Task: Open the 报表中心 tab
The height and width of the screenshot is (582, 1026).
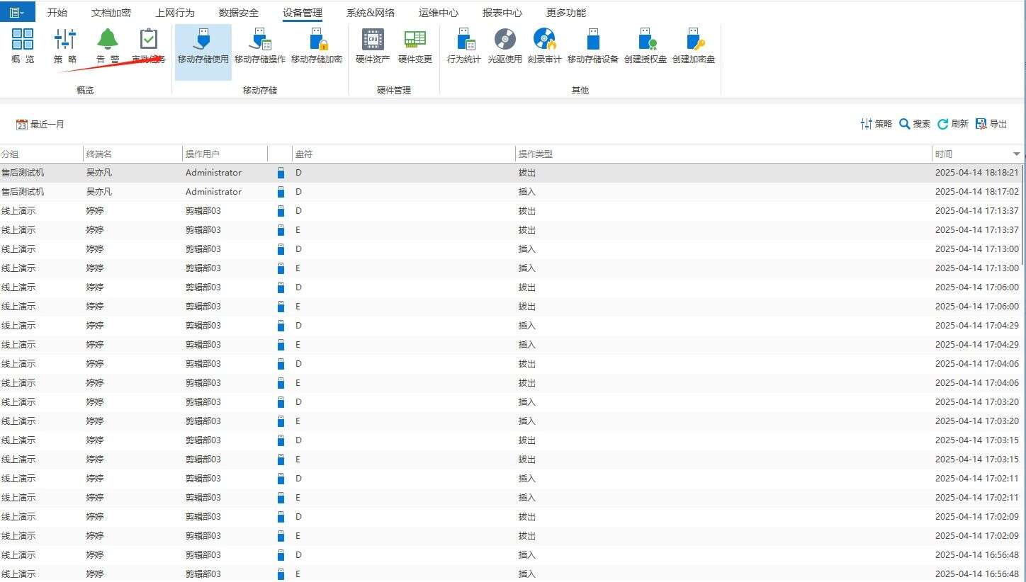Action: coord(502,13)
